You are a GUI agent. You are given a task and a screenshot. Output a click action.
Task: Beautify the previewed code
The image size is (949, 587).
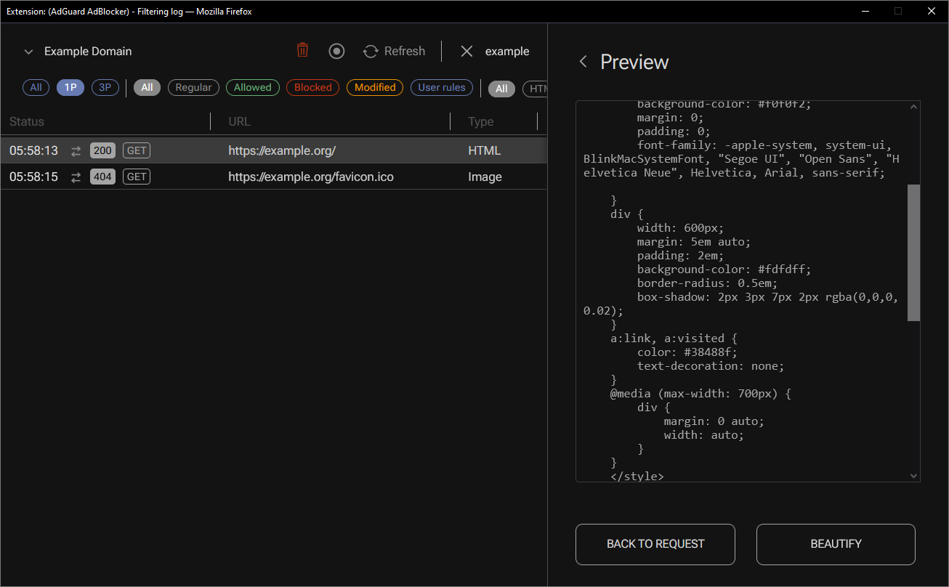point(835,544)
